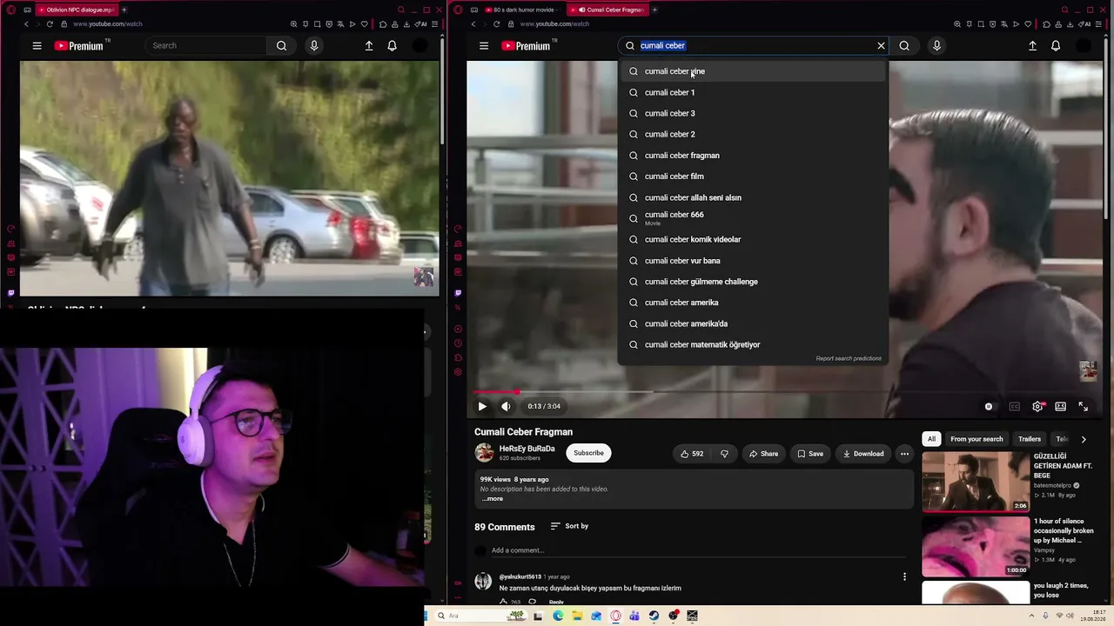Submit search with magnifier button in right window
Screen dimensions: 1114x626
point(904,46)
